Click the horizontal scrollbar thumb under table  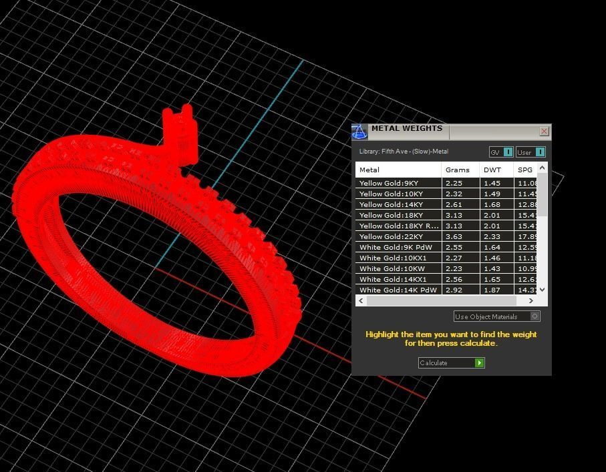tap(442, 300)
